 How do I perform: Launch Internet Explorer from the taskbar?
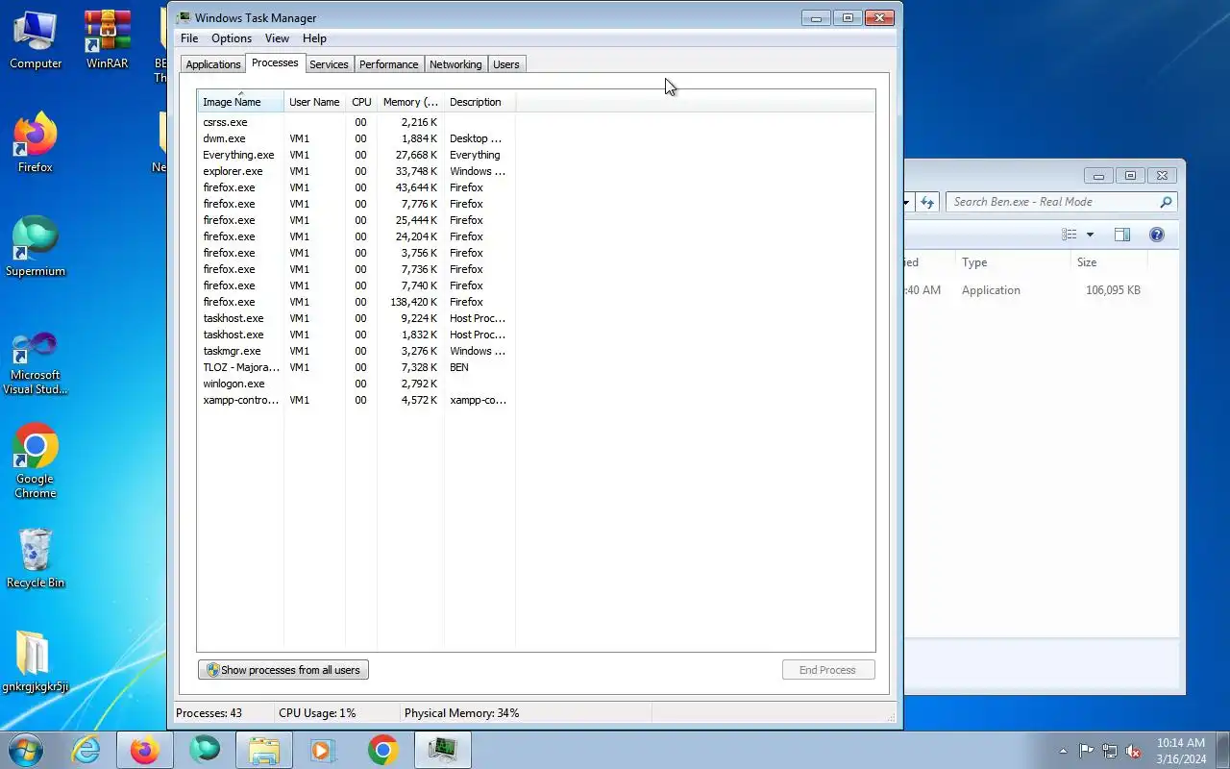pyautogui.click(x=86, y=750)
